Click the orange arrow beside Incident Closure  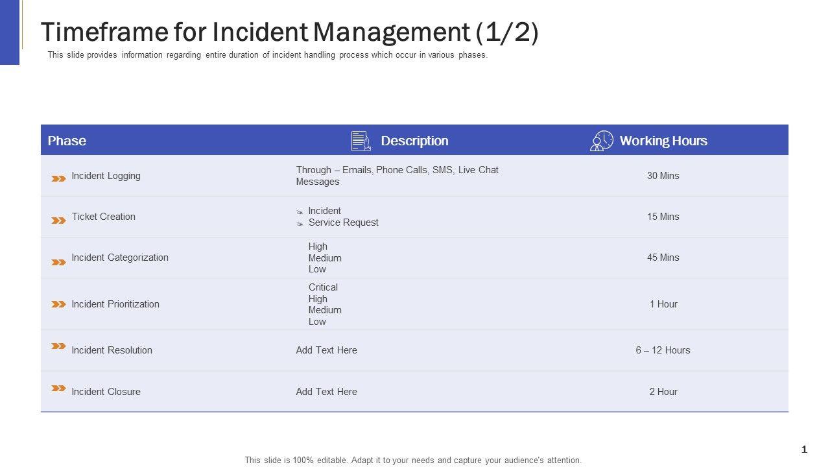58,388
